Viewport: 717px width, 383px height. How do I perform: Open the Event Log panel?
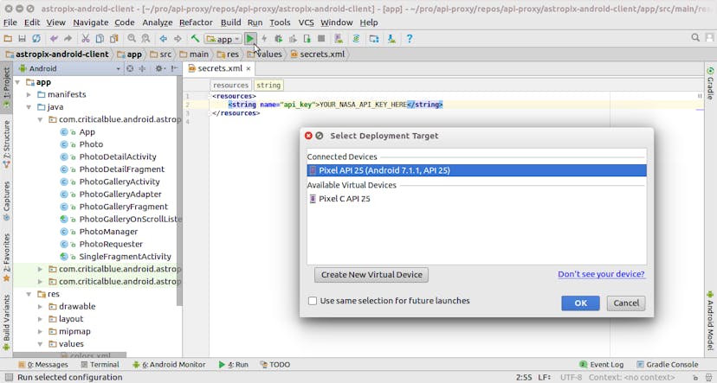(601, 364)
